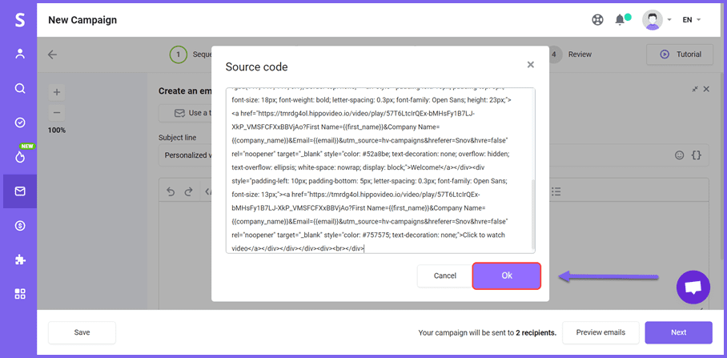Click the zoom in plus button
This screenshot has height=358, width=727.
[x=57, y=92]
